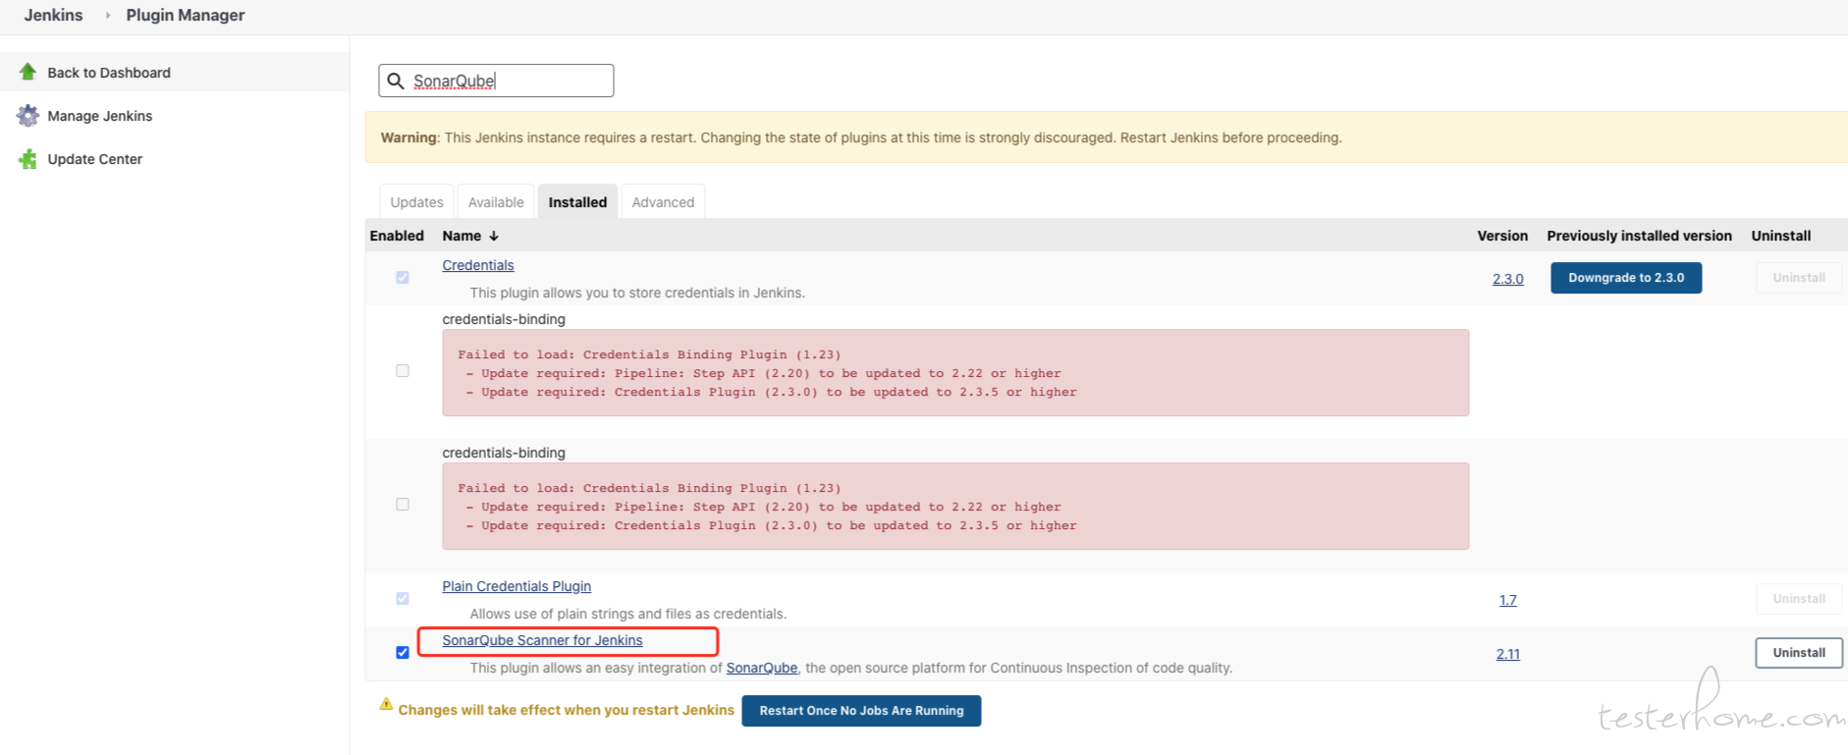
Task: Open the Credentials plugin link
Action: tap(478, 265)
